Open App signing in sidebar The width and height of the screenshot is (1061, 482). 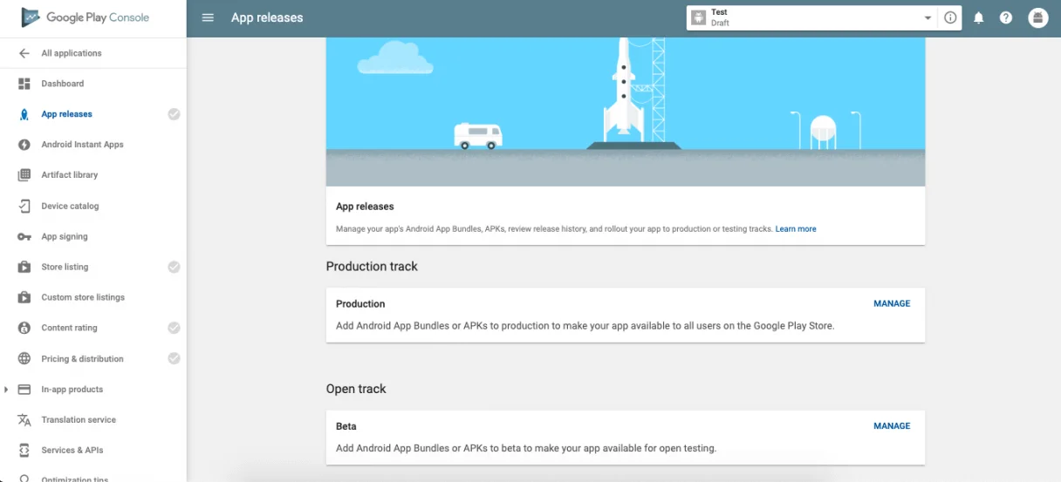[65, 236]
